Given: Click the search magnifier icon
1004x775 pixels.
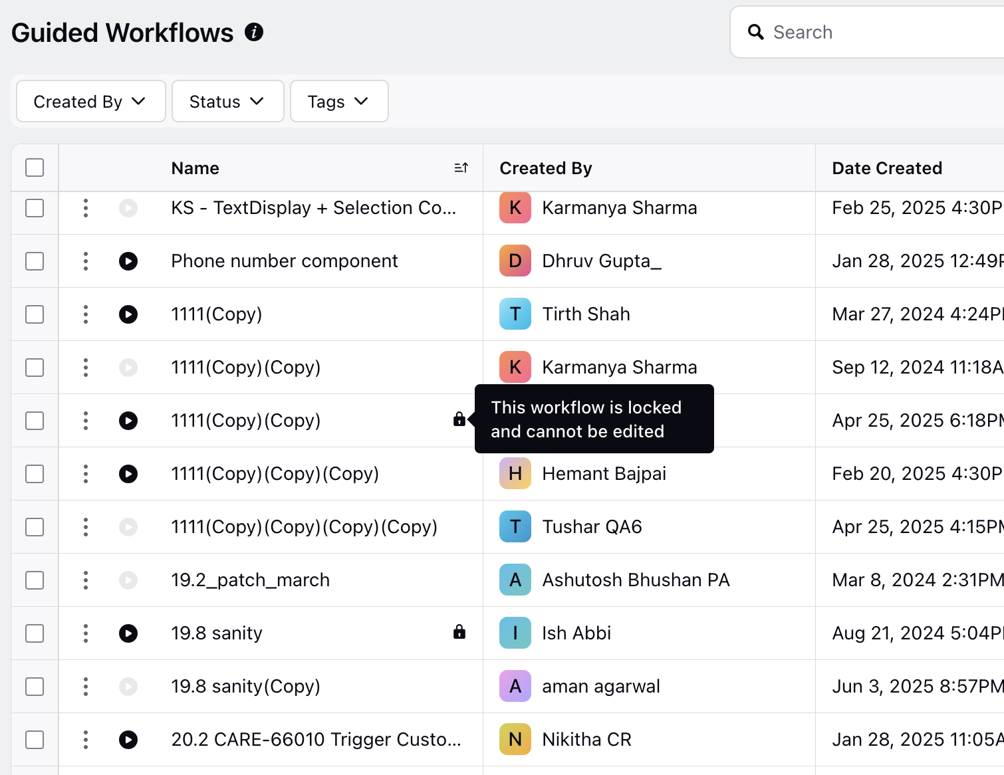Looking at the screenshot, I should pos(756,32).
